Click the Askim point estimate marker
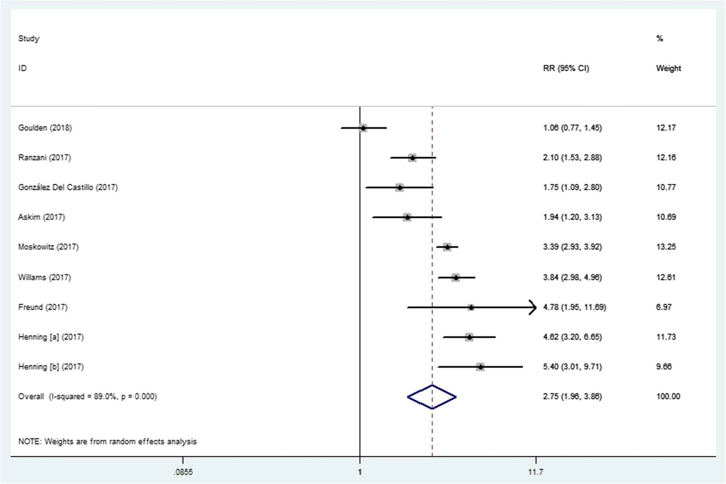 coord(407,217)
